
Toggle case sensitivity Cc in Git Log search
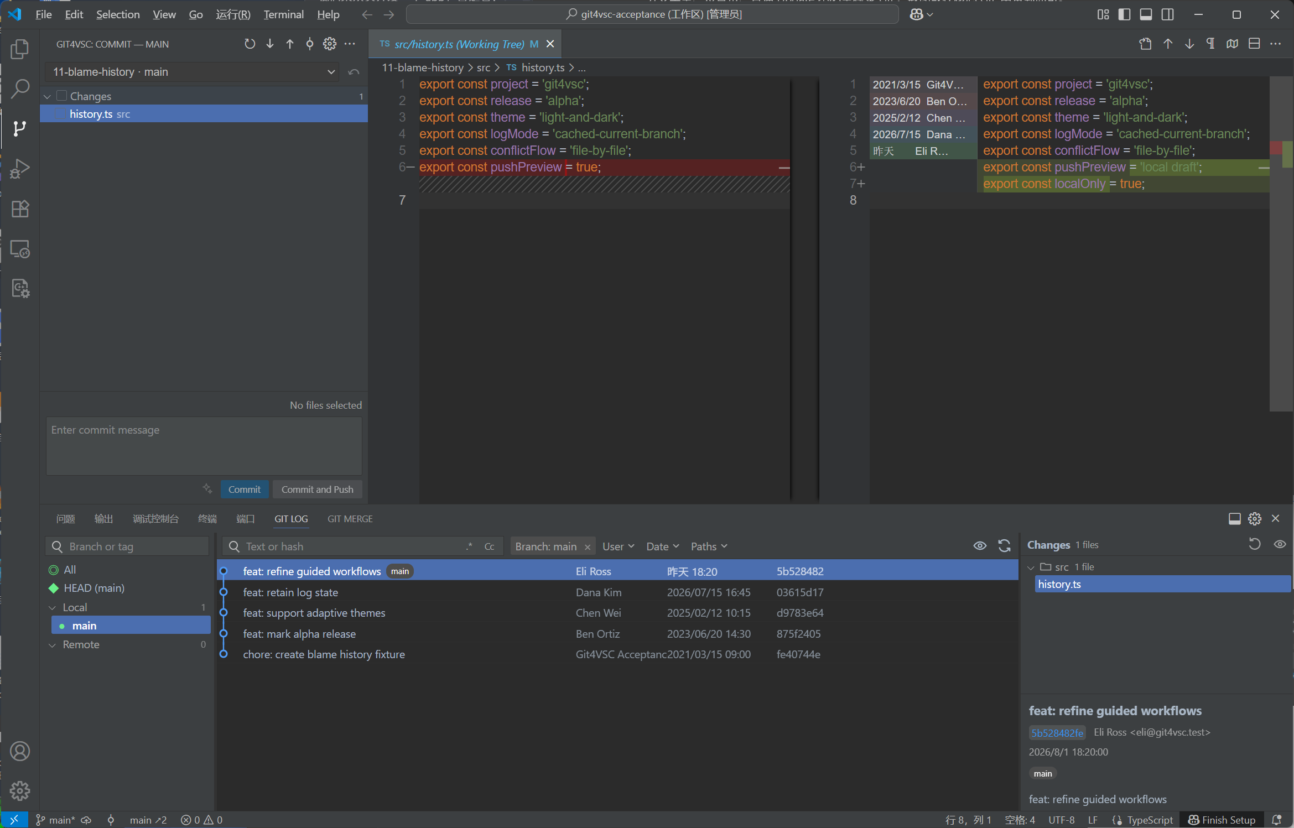(x=489, y=546)
